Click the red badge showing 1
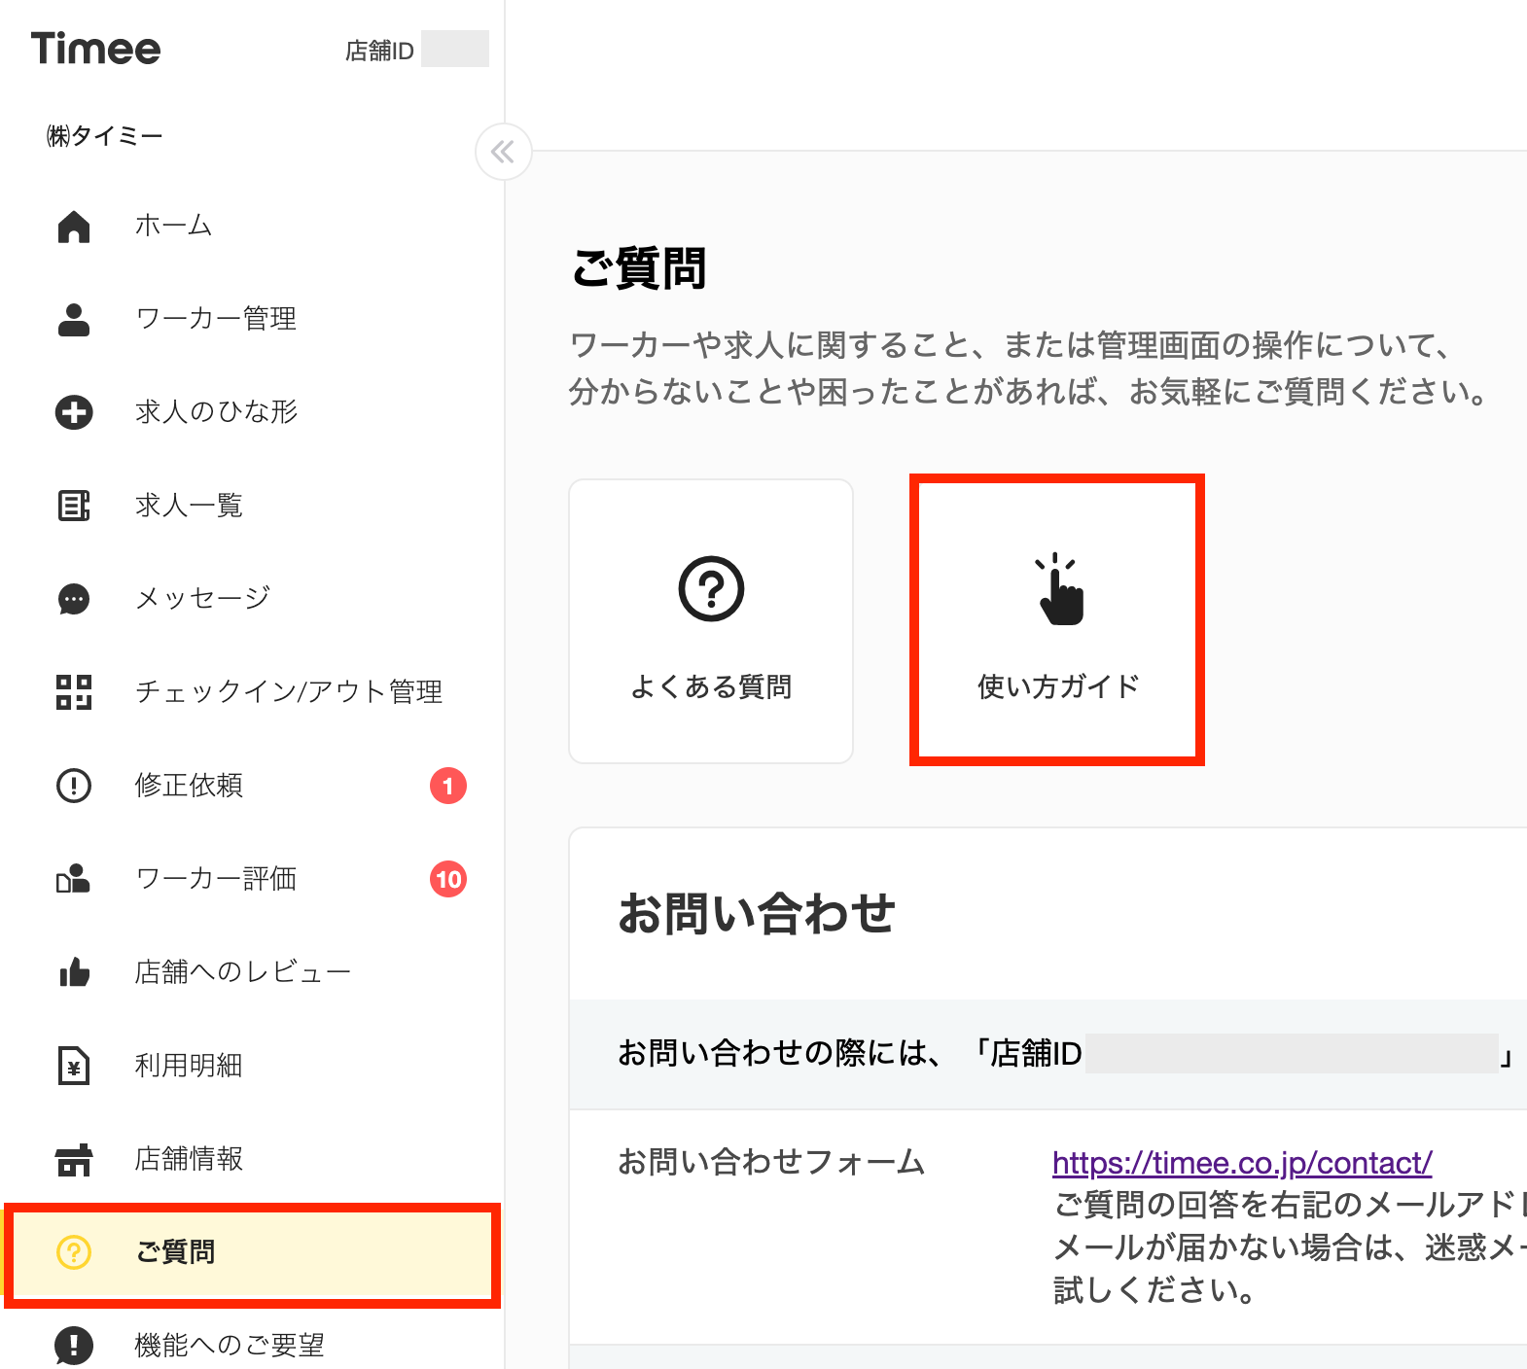 pos(448,786)
